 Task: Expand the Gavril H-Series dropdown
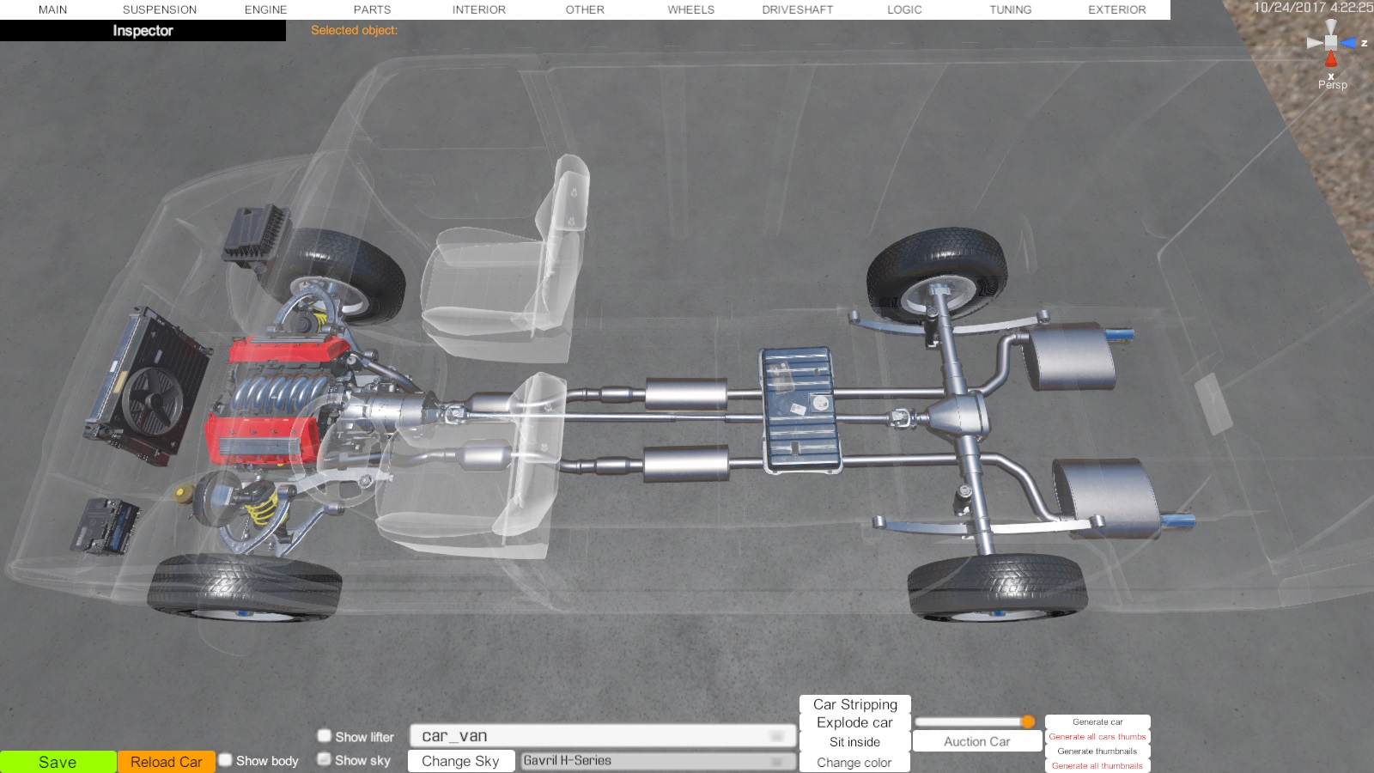(x=657, y=761)
